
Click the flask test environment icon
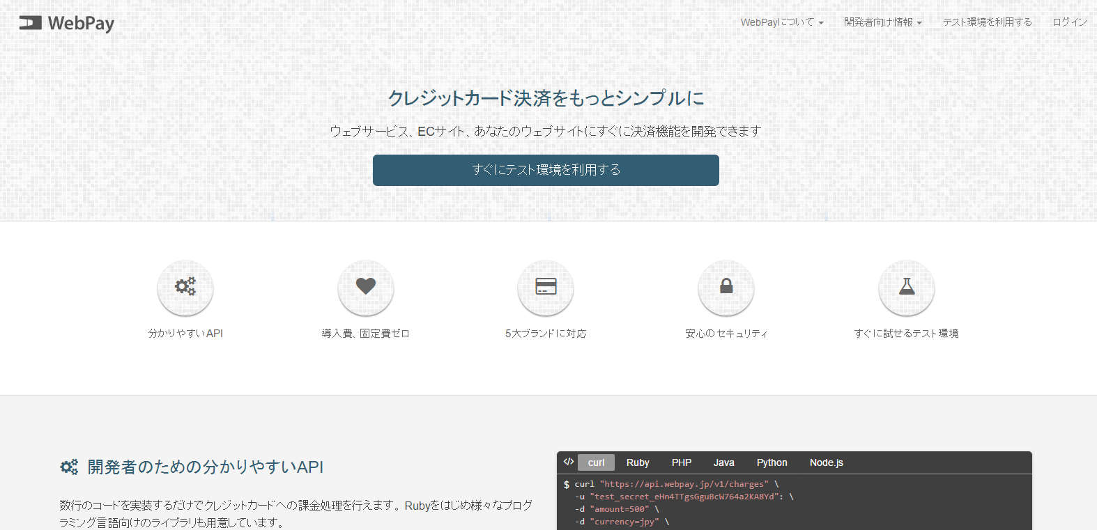pos(907,287)
